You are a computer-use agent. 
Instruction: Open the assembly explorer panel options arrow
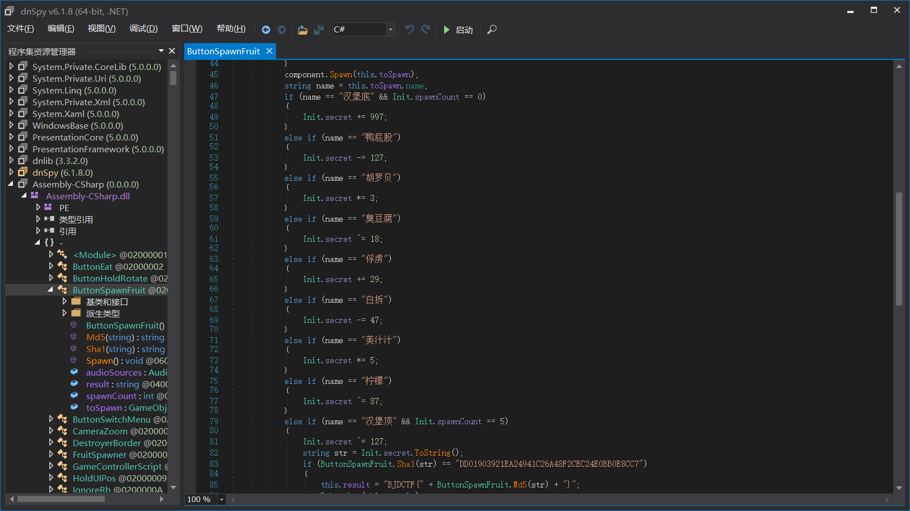pyautogui.click(x=161, y=51)
